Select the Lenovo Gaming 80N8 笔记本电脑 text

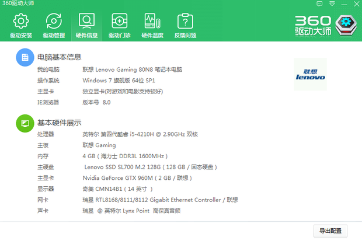pyautogui.click(x=133, y=69)
